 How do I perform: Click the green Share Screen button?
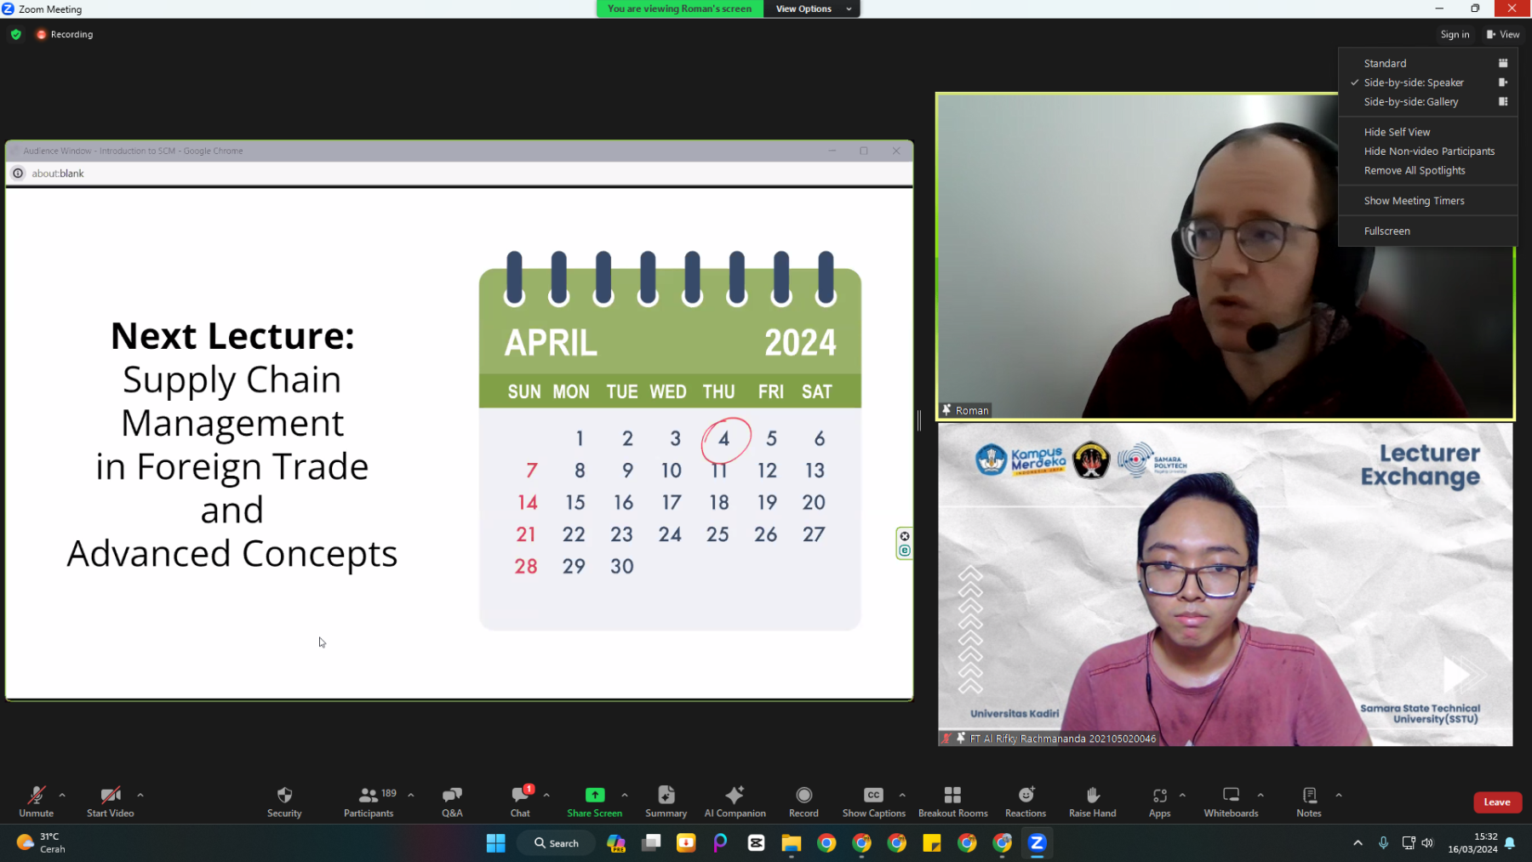click(594, 802)
